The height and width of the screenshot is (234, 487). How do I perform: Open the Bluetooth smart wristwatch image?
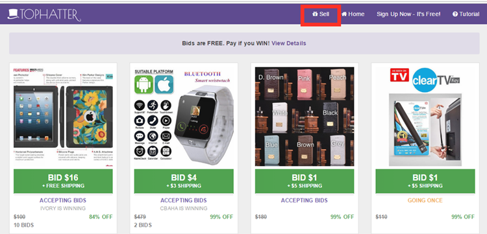click(x=184, y=117)
